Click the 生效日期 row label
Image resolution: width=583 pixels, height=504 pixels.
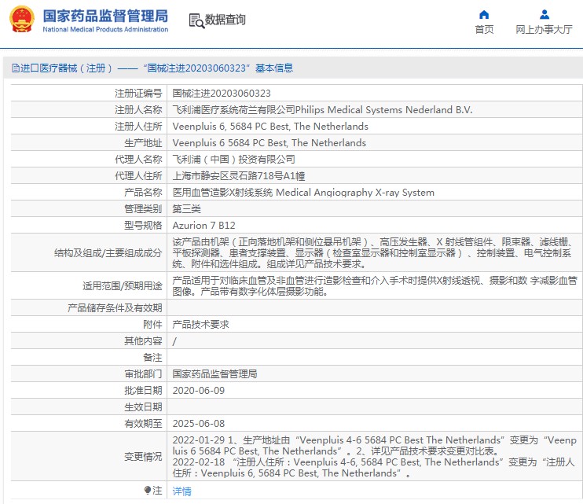pos(143,407)
